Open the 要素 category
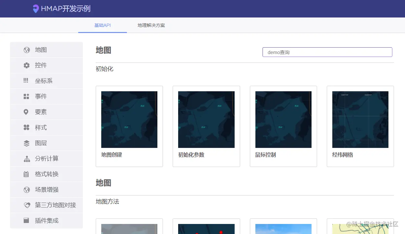The width and height of the screenshot is (405, 234). (x=46, y=112)
